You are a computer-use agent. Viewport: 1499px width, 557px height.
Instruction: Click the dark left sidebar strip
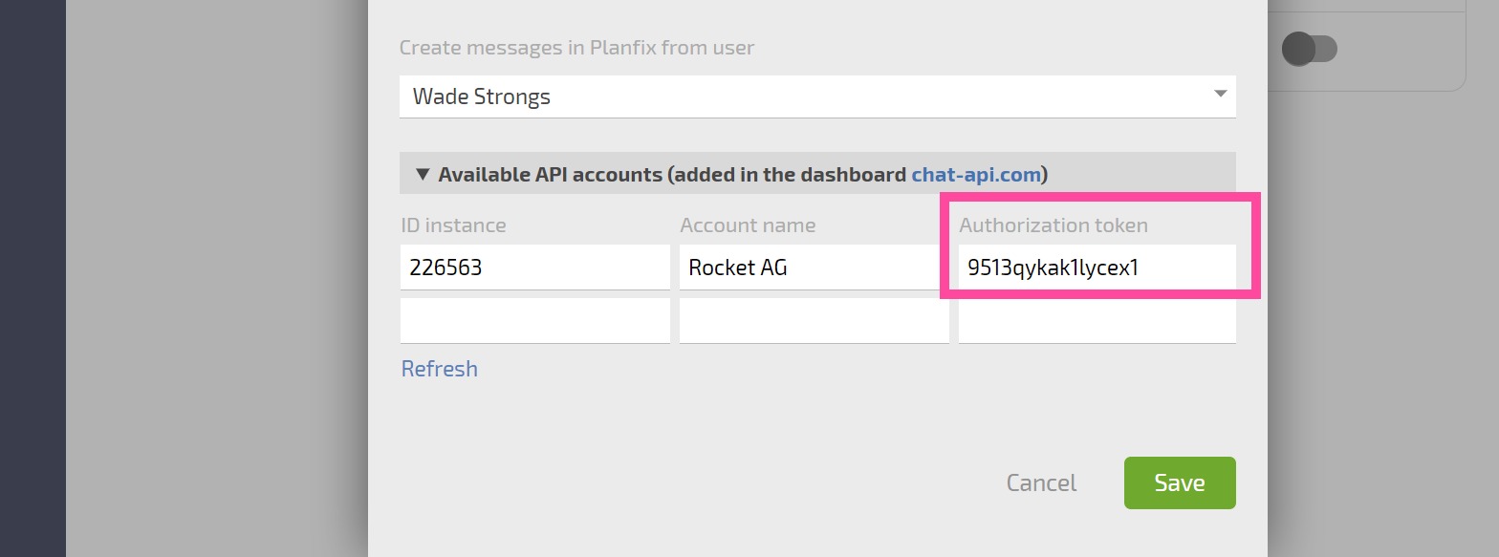click(x=33, y=278)
